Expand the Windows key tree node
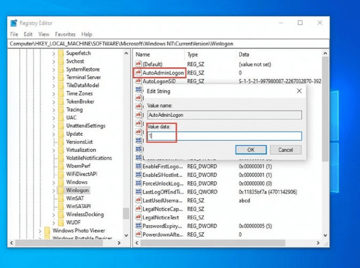Screen dimensions: 360x268 pos(53,182)
